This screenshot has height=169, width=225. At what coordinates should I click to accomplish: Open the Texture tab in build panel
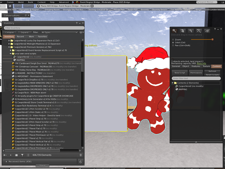click(x=206, y=67)
